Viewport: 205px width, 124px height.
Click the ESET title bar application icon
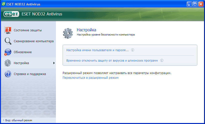tap(3, 4)
